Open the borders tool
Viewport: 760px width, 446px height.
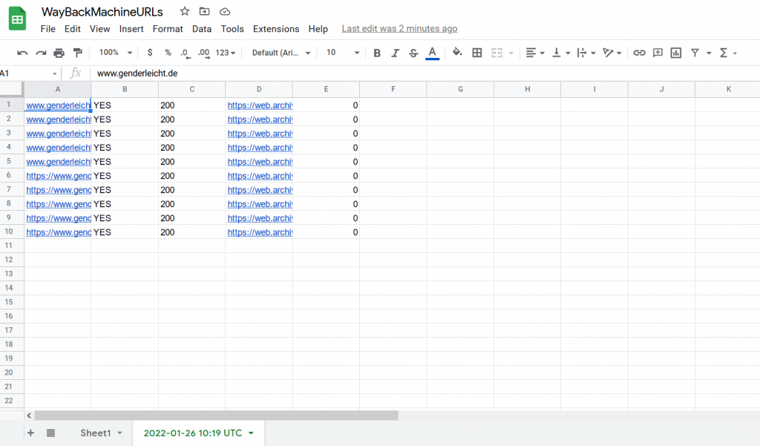click(x=477, y=53)
